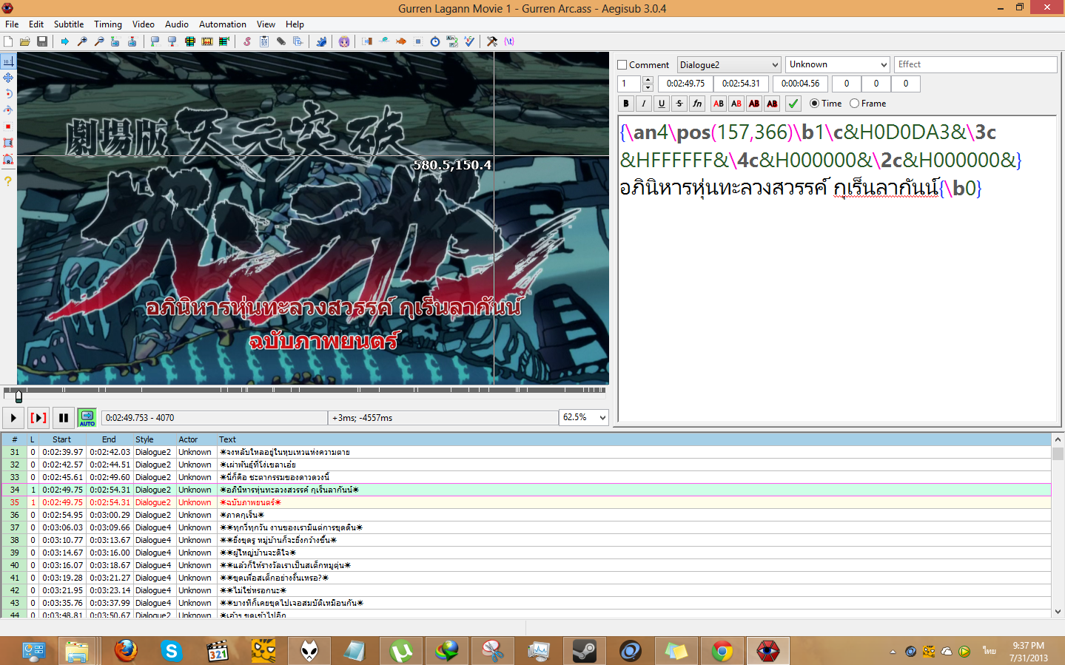Open the View menu
The image size is (1065, 665).
click(x=266, y=24)
